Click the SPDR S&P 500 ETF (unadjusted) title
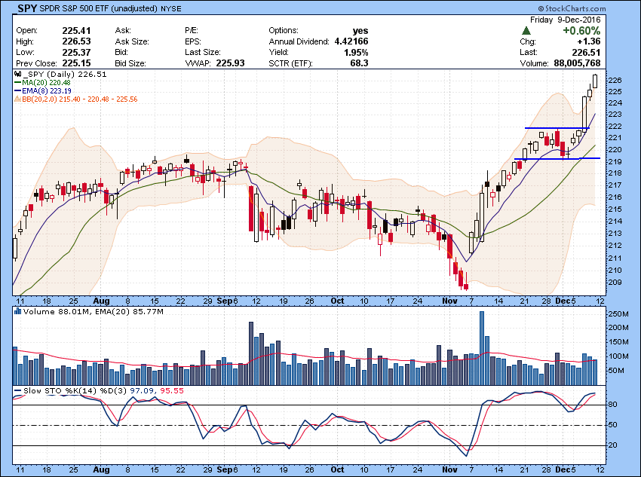The height and width of the screenshot is (477, 641). (99, 8)
